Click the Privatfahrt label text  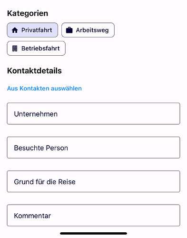coord(37,30)
